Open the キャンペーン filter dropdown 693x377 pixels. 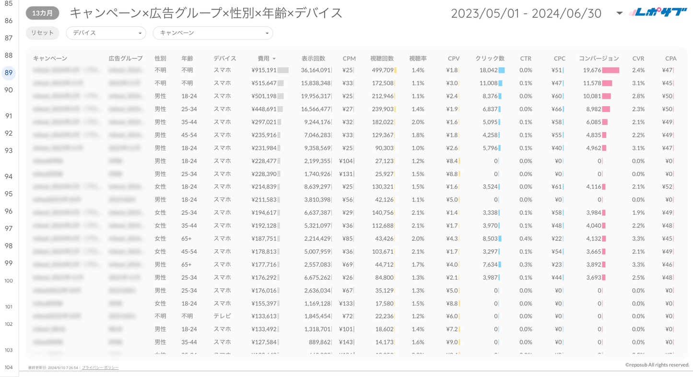(213, 33)
